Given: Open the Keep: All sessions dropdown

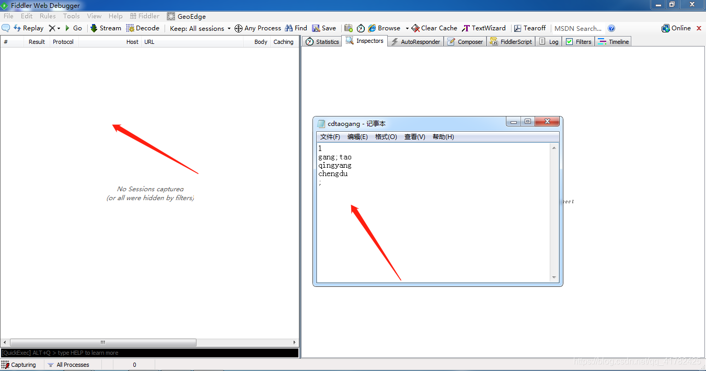Looking at the screenshot, I should [200, 29].
